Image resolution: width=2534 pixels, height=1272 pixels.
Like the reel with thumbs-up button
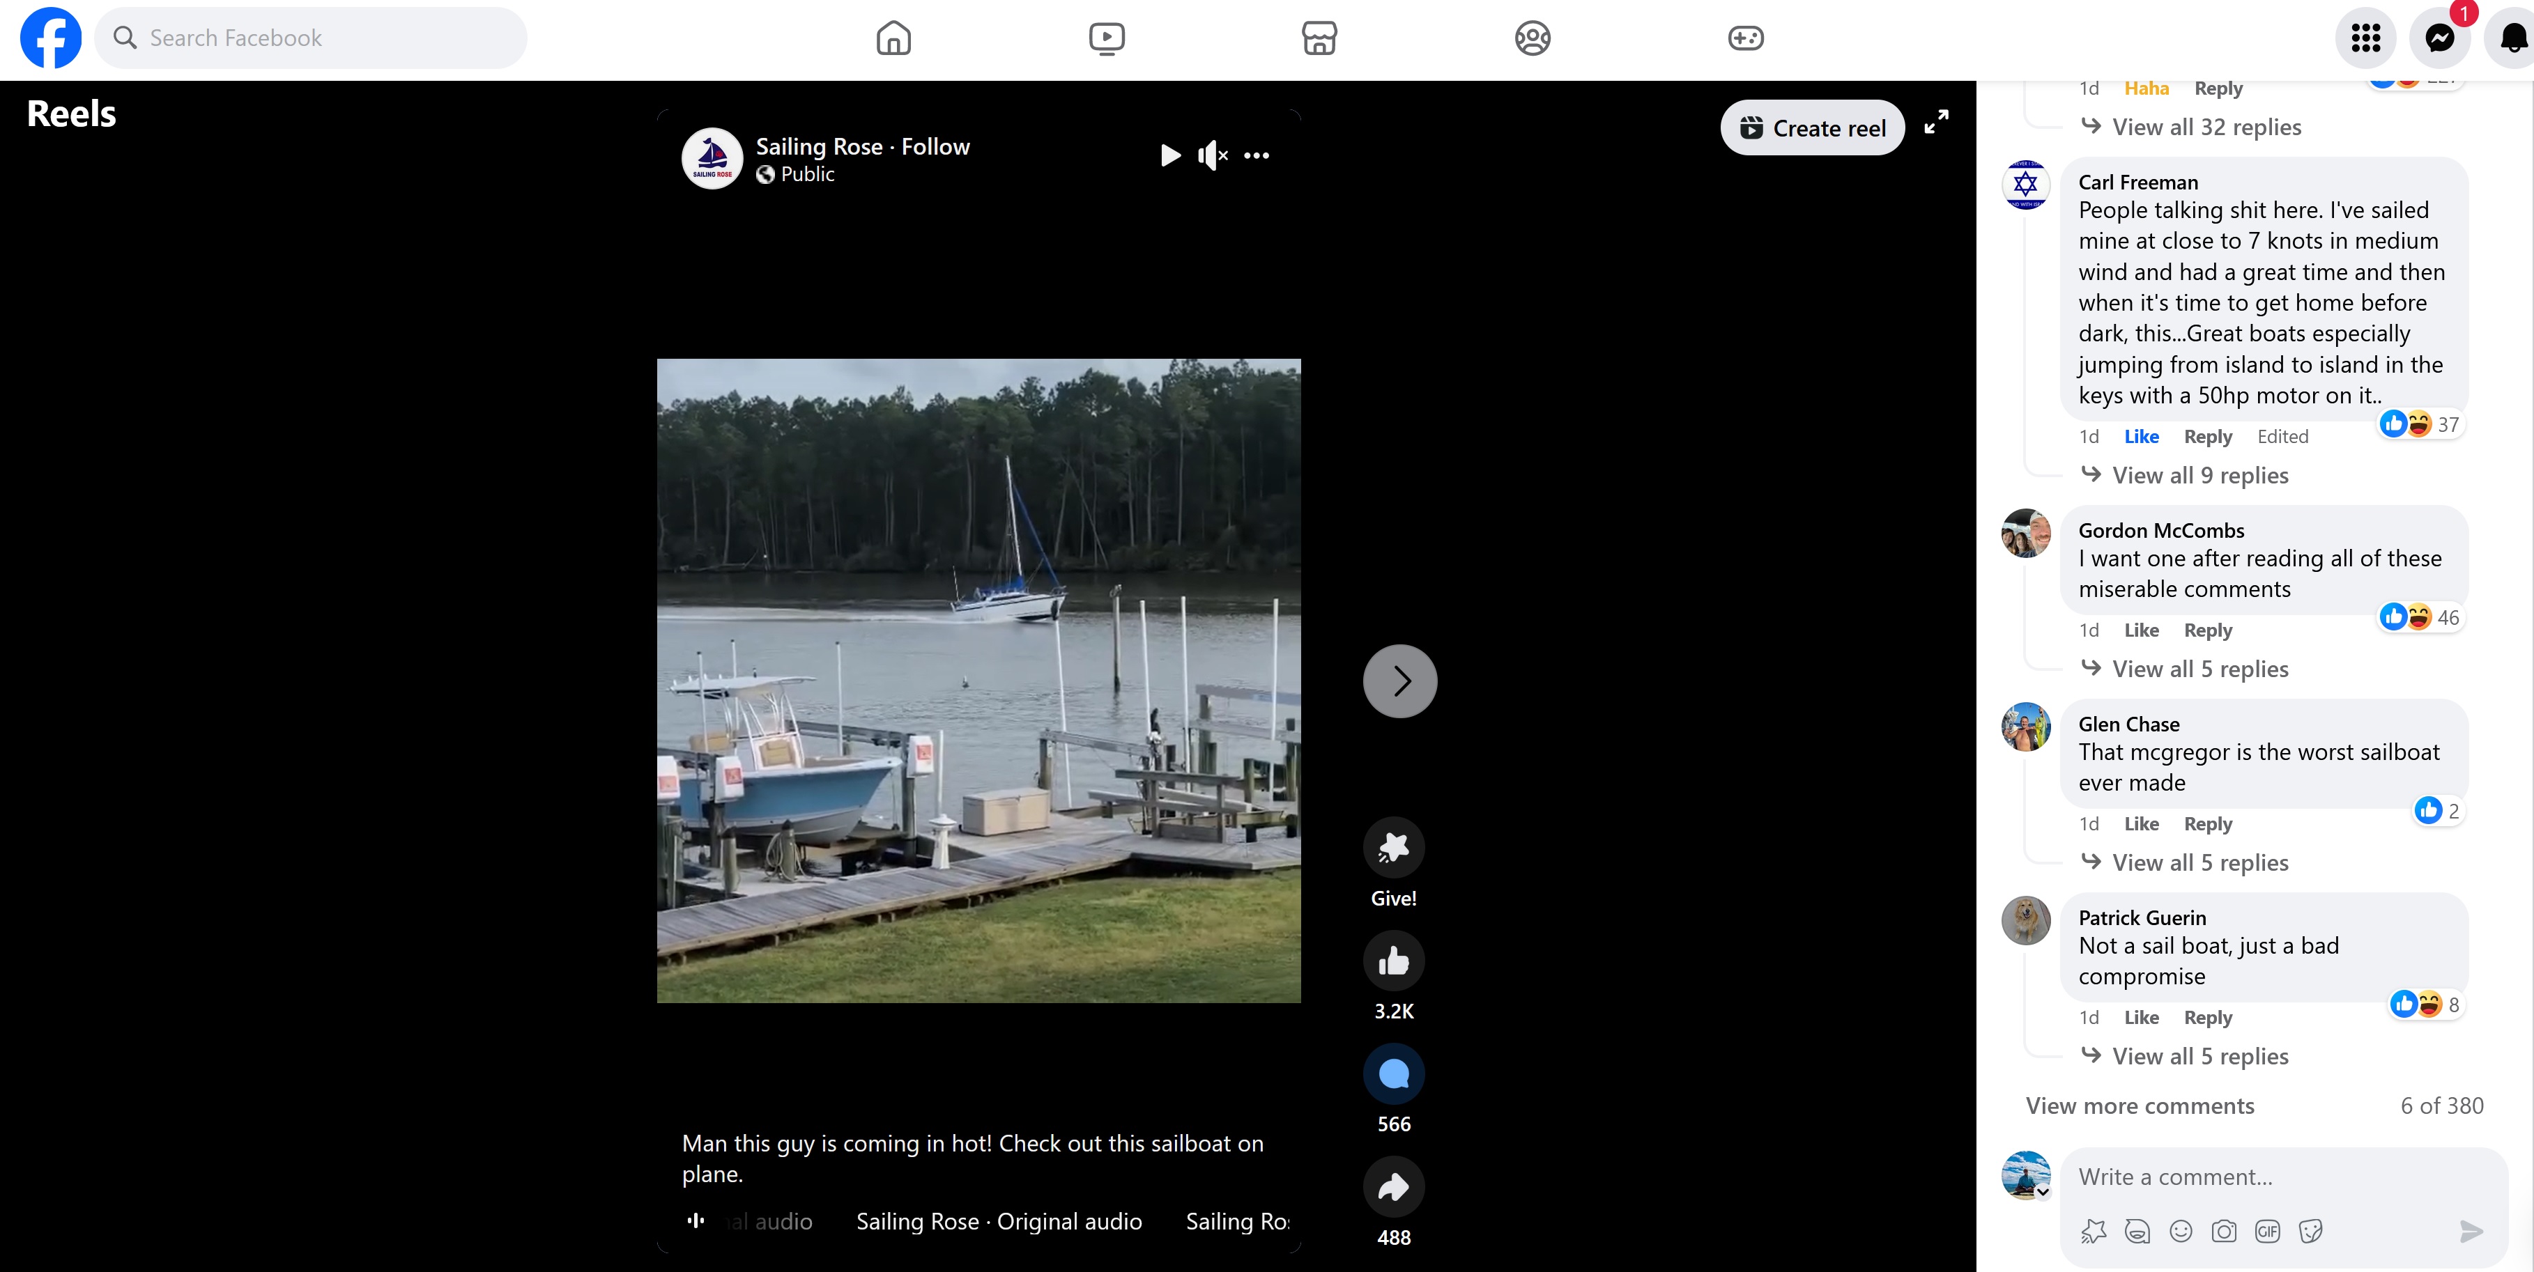pos(1393,961)
